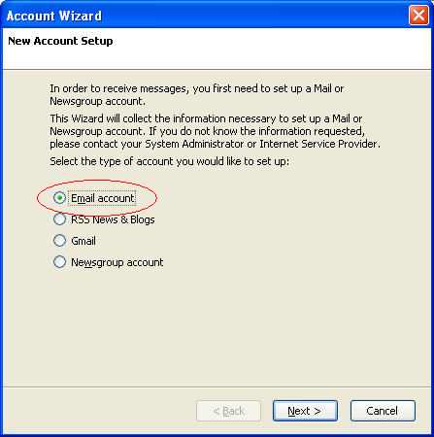Choose the RSS News & Blogs radio button
The width and height of the screenshot is (434, 437).
coord(59,219)
